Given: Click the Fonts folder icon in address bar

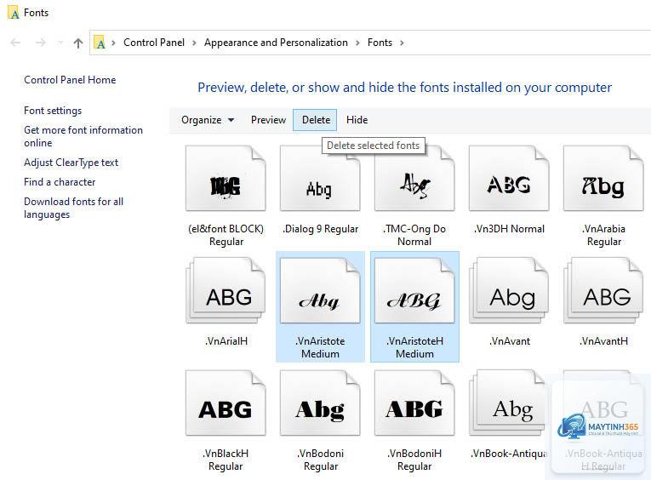Looking at the screenshot, I should pyautogui.click(x=100, y=43).
